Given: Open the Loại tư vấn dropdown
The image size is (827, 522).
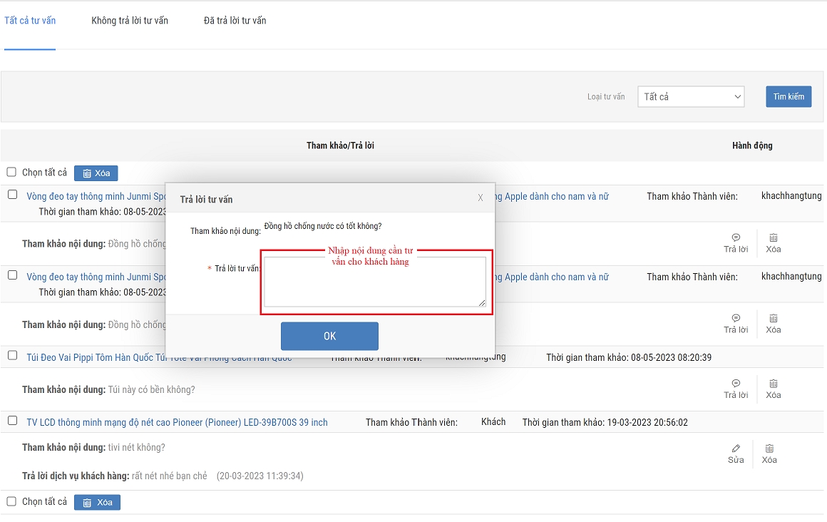Looking at the screenshot, I should pyautogui.click(x=691, y=97).
